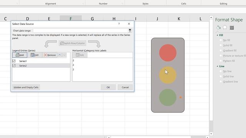The width and height of the screenshot is (246, 138).
Task: Select the yellow traffic light circle
Action: pyautogui.click(x=168, y=75)
